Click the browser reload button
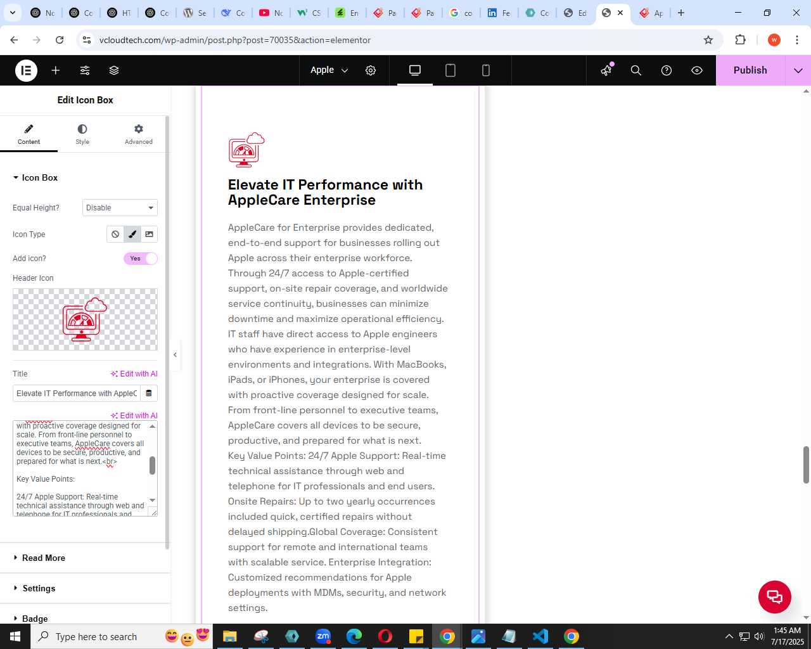 point(60,40)
